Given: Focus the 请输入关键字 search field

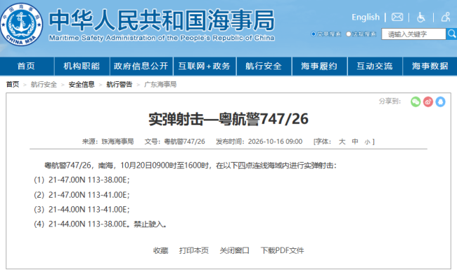Looking at the screenshot, I should (413, 34).
